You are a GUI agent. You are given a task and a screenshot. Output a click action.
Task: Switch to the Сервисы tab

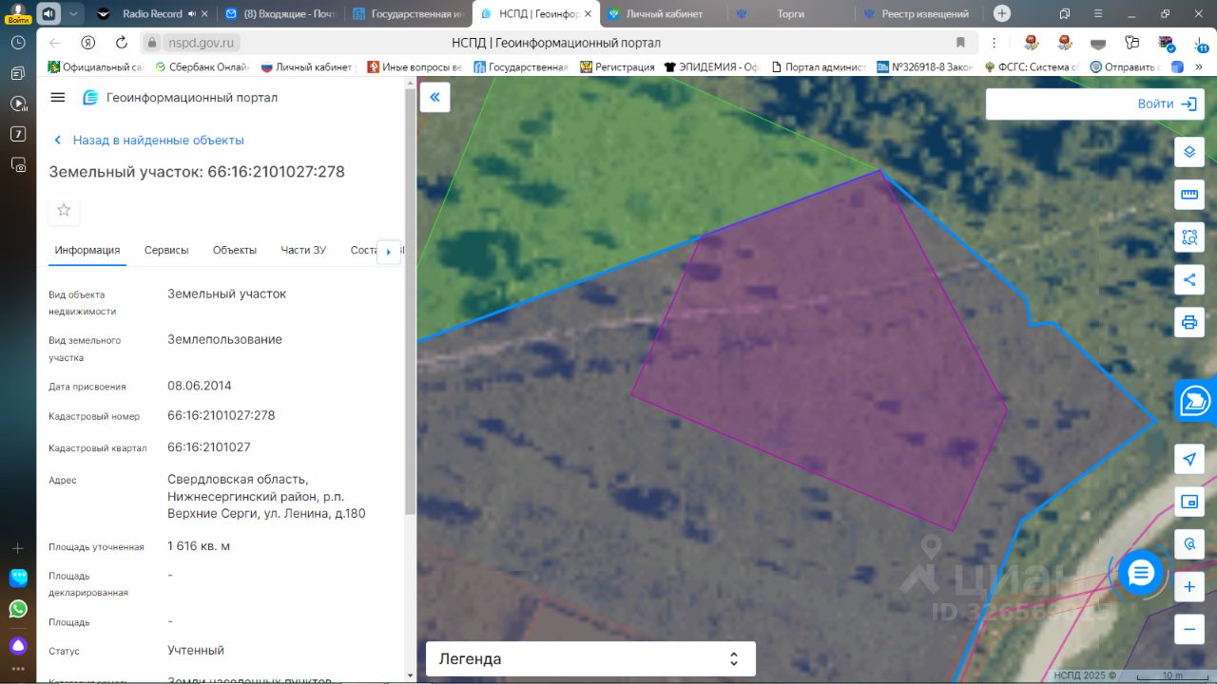(166, 250)
